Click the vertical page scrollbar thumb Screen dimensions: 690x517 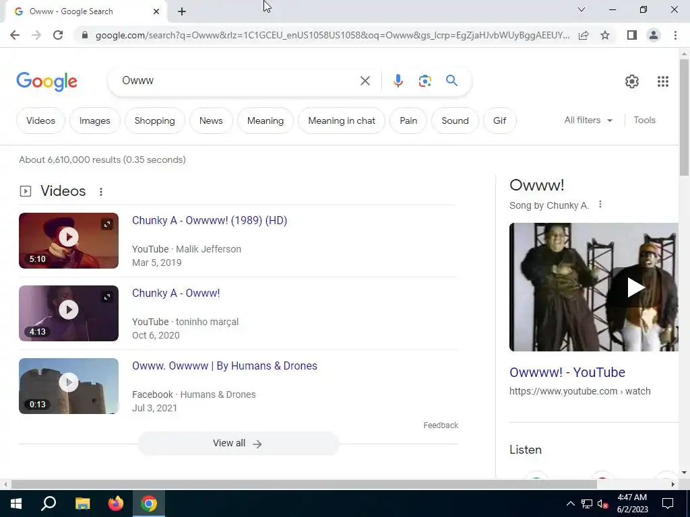(684, 117)
